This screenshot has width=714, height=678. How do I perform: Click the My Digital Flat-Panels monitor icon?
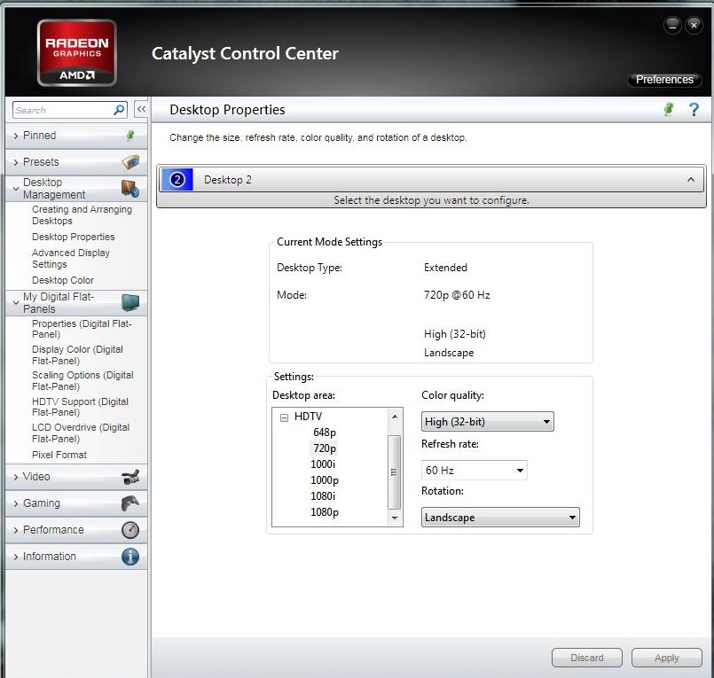click(130, 302)
